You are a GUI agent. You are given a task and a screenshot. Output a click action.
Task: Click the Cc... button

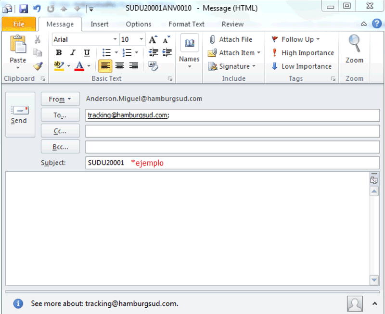(60, 131)
